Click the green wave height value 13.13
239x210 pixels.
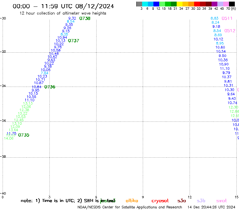pyautogui.click(x=28, y=103)
